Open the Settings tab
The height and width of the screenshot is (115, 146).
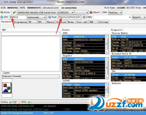(x=103, y=22)
